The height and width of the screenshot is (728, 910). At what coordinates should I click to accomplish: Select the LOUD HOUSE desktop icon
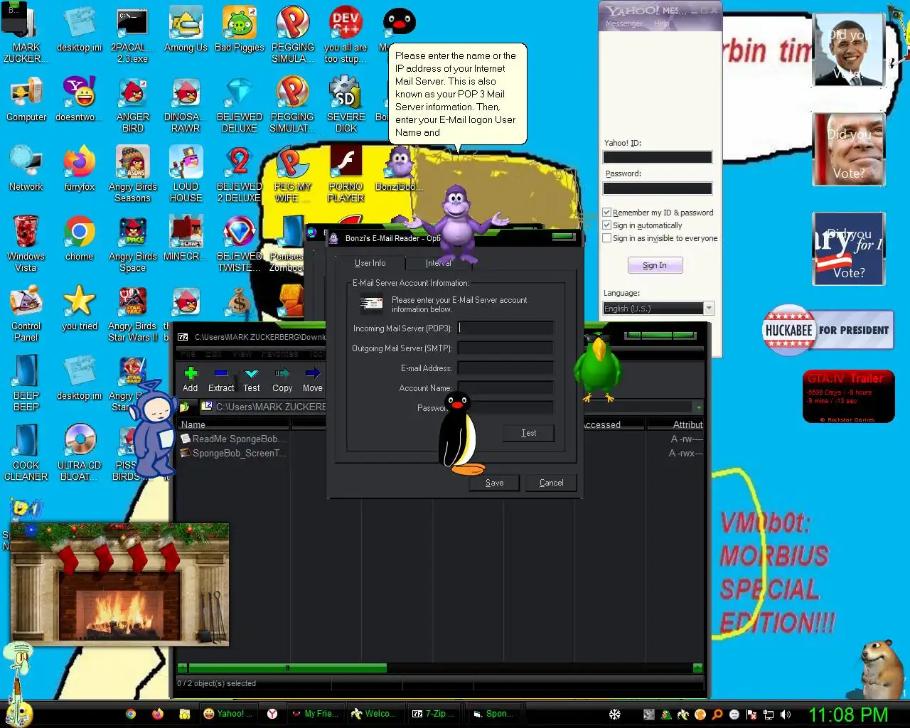186,175
